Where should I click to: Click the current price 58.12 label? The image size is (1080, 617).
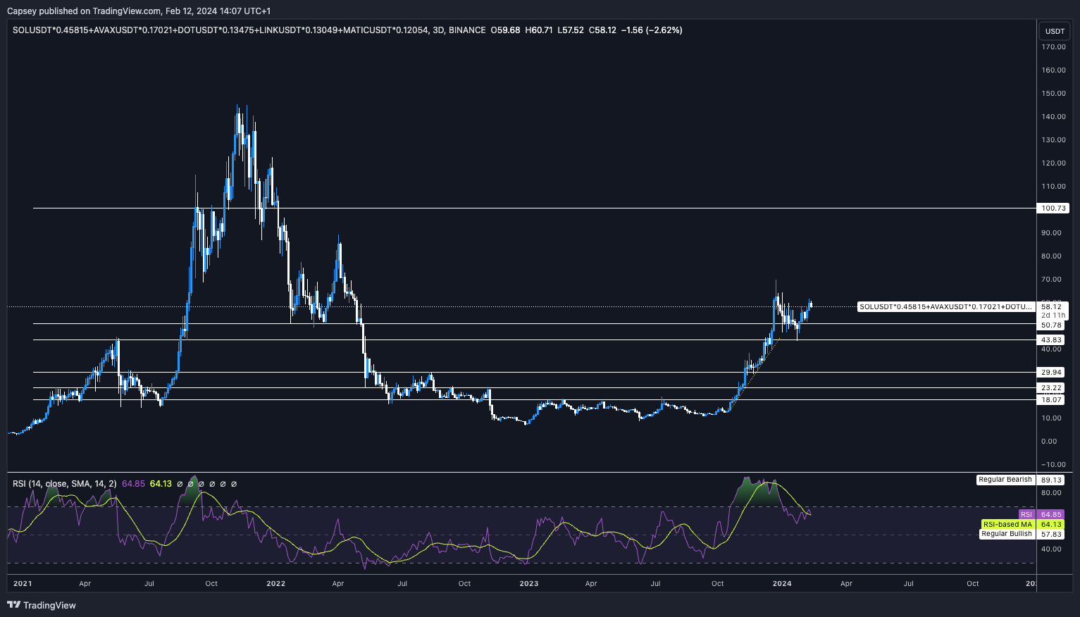click(1051, 307)
